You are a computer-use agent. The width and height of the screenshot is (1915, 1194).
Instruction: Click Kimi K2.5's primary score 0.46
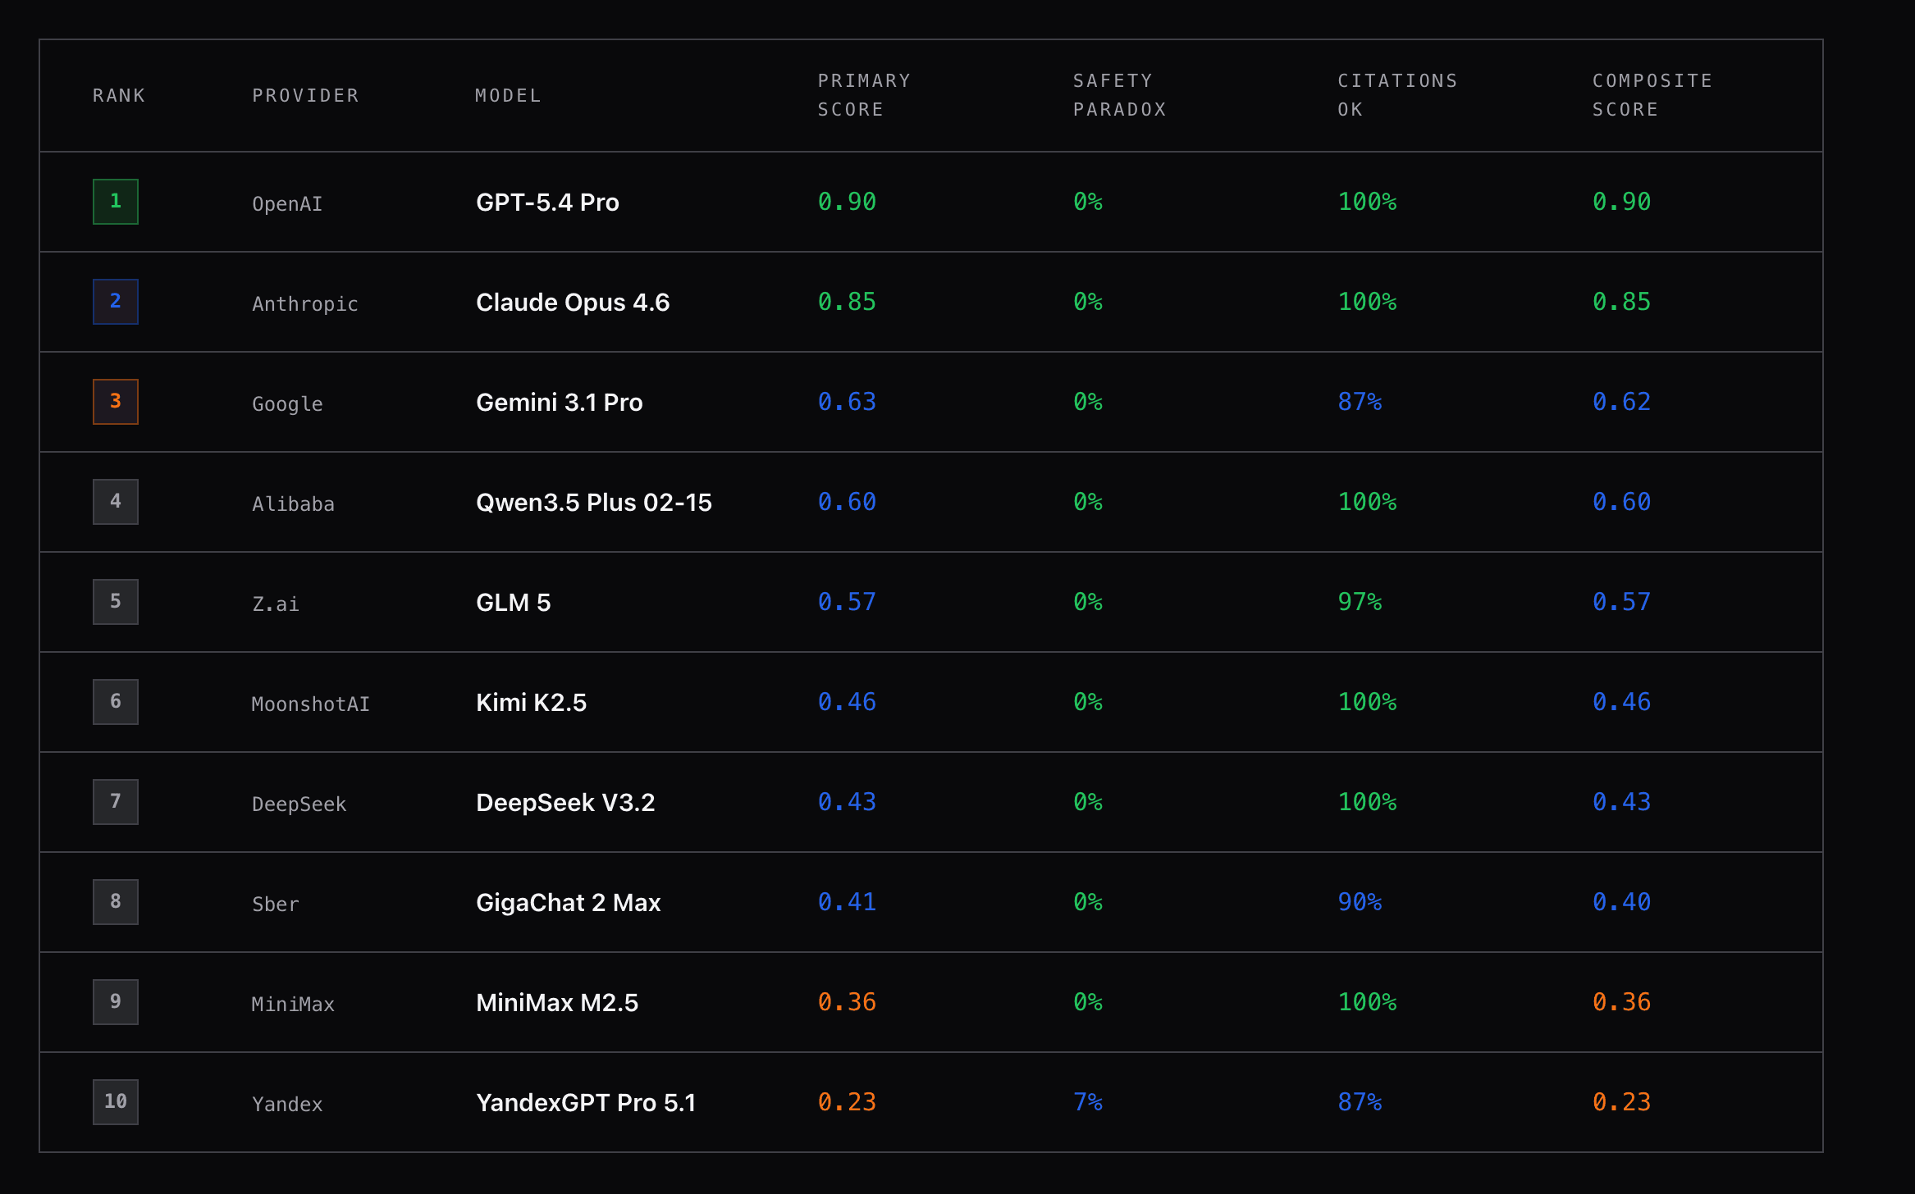[x=847, y=702]
